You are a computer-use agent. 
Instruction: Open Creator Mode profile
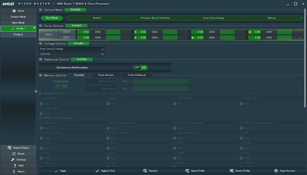[x=18, y=17]
